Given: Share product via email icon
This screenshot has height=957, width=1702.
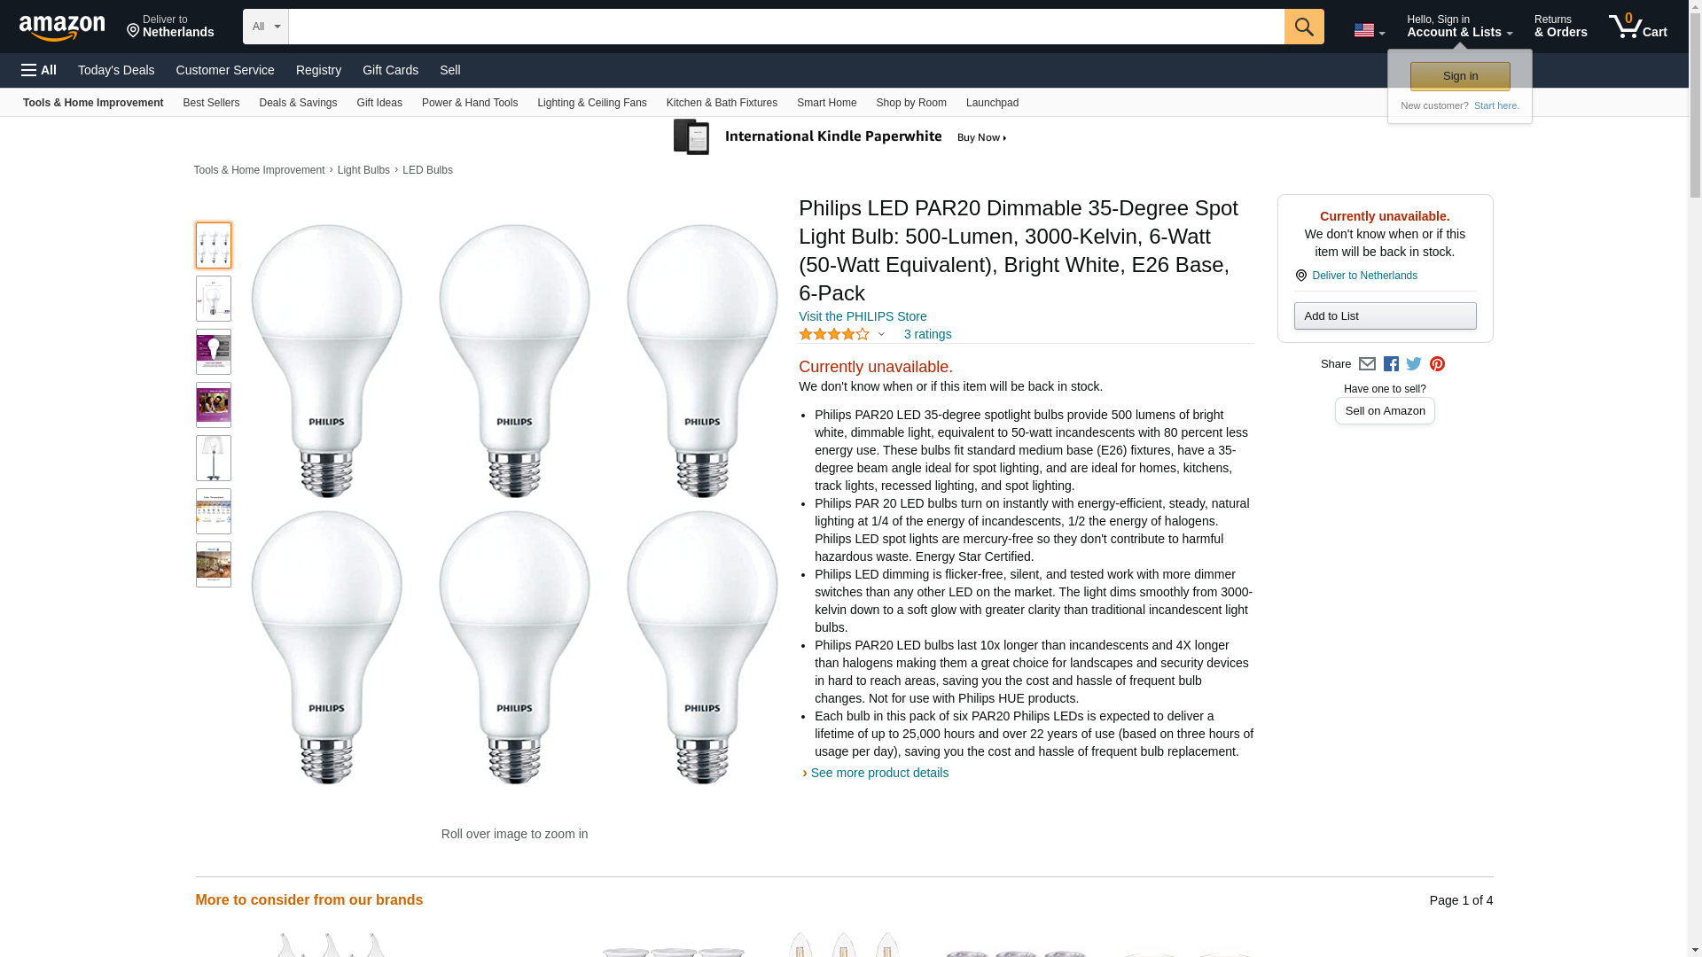Looking at the screenshot, I should pos(1367,364).
